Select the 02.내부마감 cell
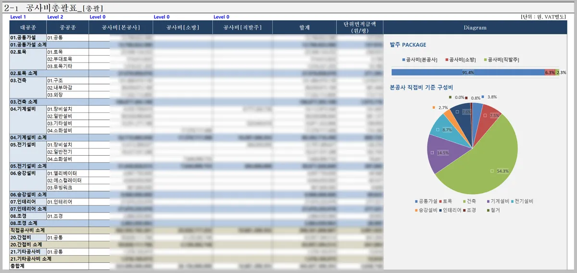Screen dimensions: 577x273 68,87
